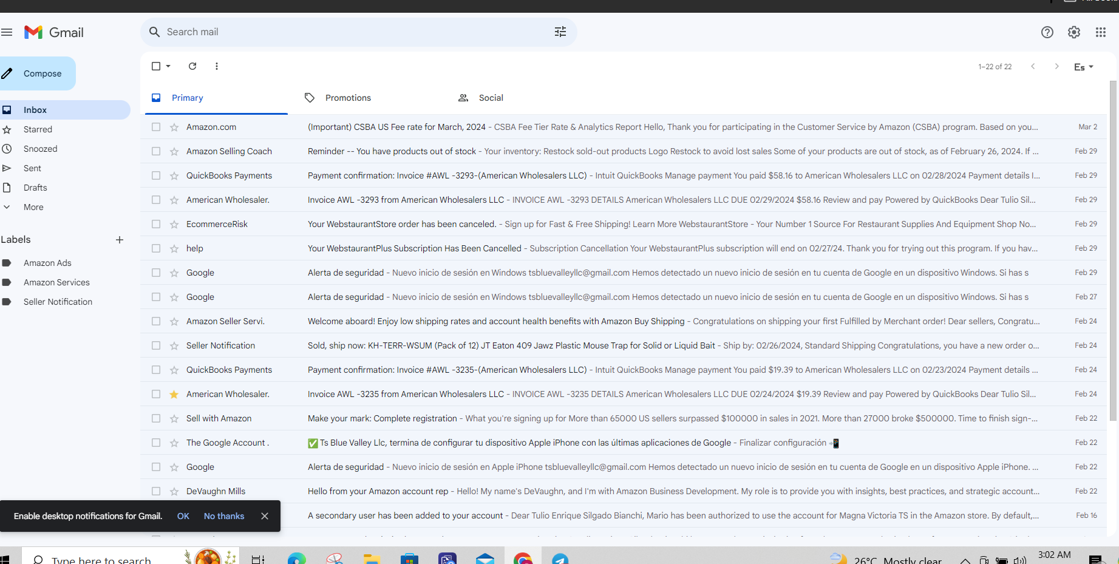
Task: Select the EcommerceRisk email checkbox
Action: [x=156, y=224]
